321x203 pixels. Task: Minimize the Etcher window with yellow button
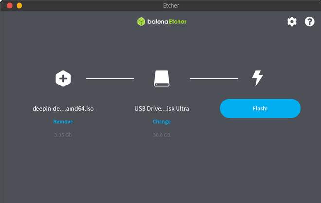(19, 5)
